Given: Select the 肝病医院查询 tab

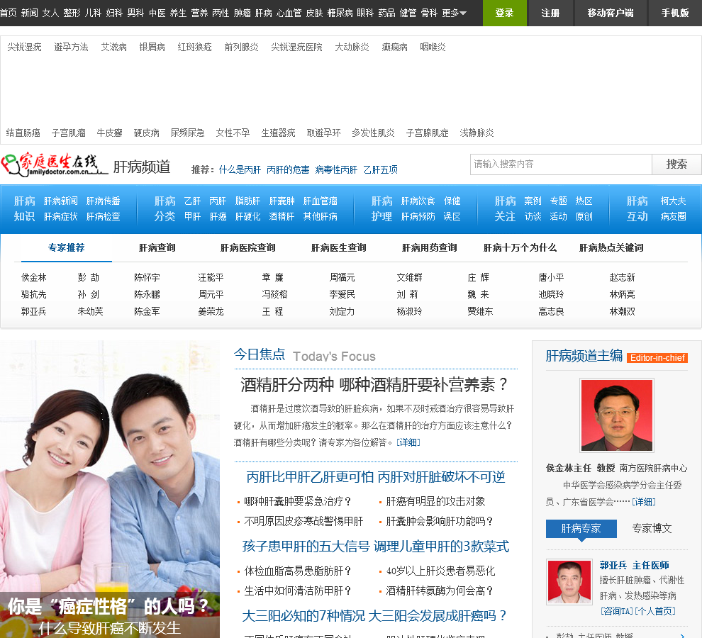Looking at the screenshot, I should tap(248, 247).
